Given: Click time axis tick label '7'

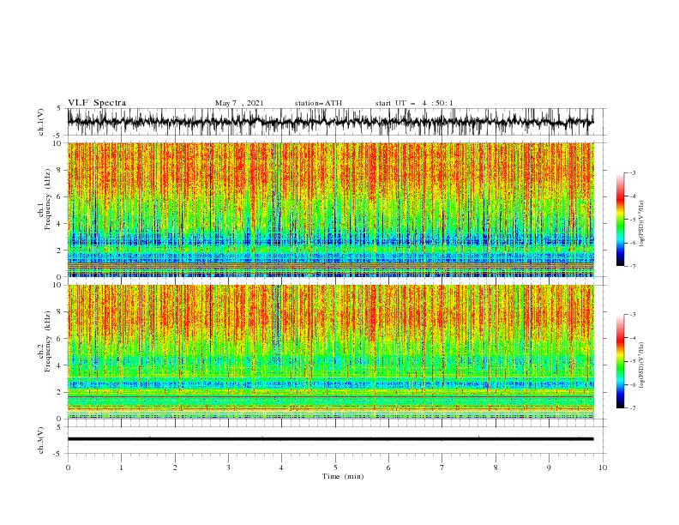Looking at the screenshot, I should (x=442, y=468).
